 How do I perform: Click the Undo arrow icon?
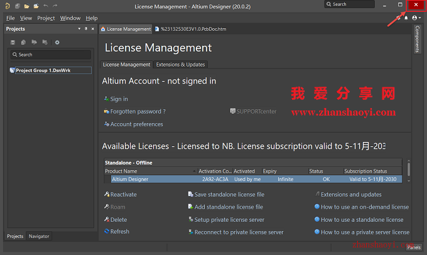(46, 6)
